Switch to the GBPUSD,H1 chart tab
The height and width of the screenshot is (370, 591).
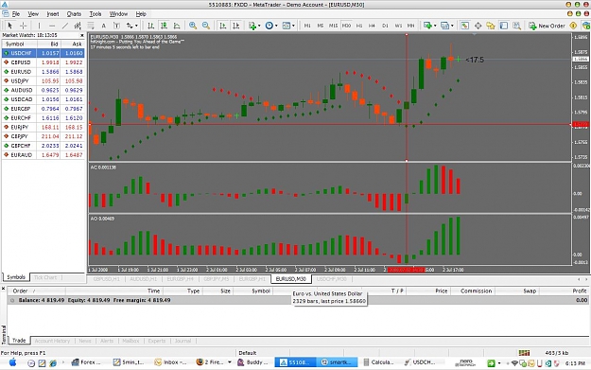[x=106, y=279]
